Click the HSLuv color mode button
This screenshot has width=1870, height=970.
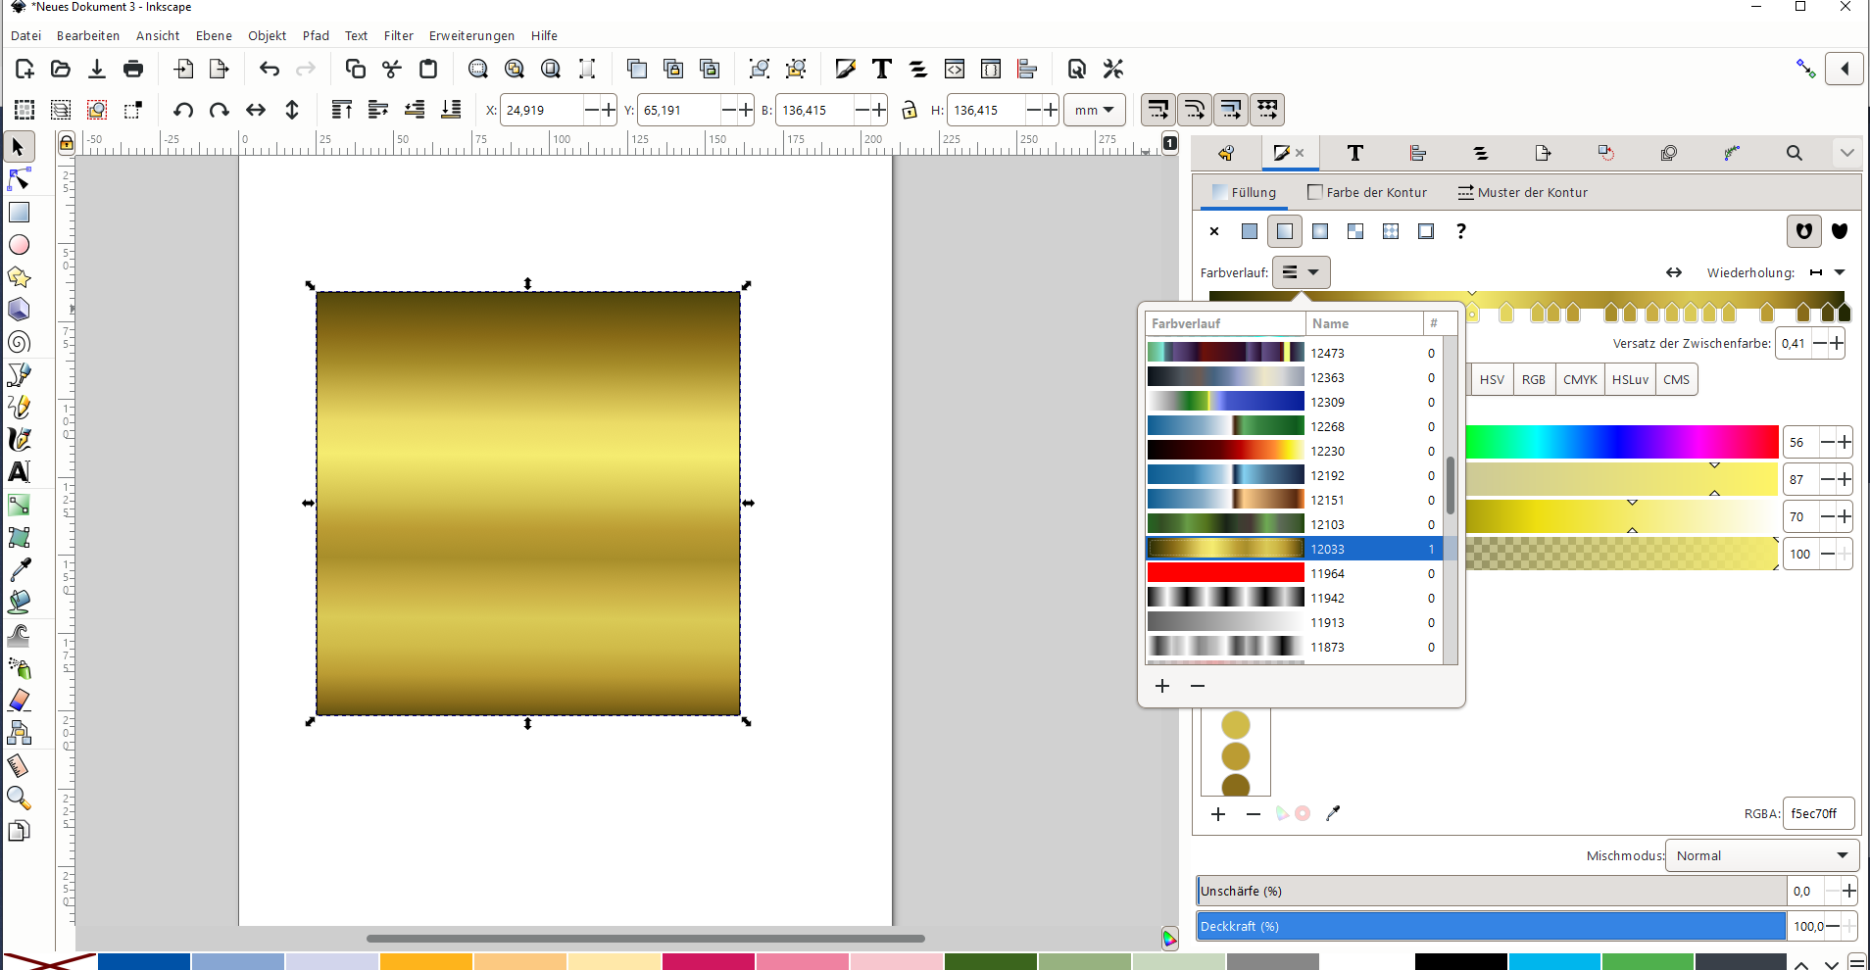pyautogui.click(x=1630, y=379)
